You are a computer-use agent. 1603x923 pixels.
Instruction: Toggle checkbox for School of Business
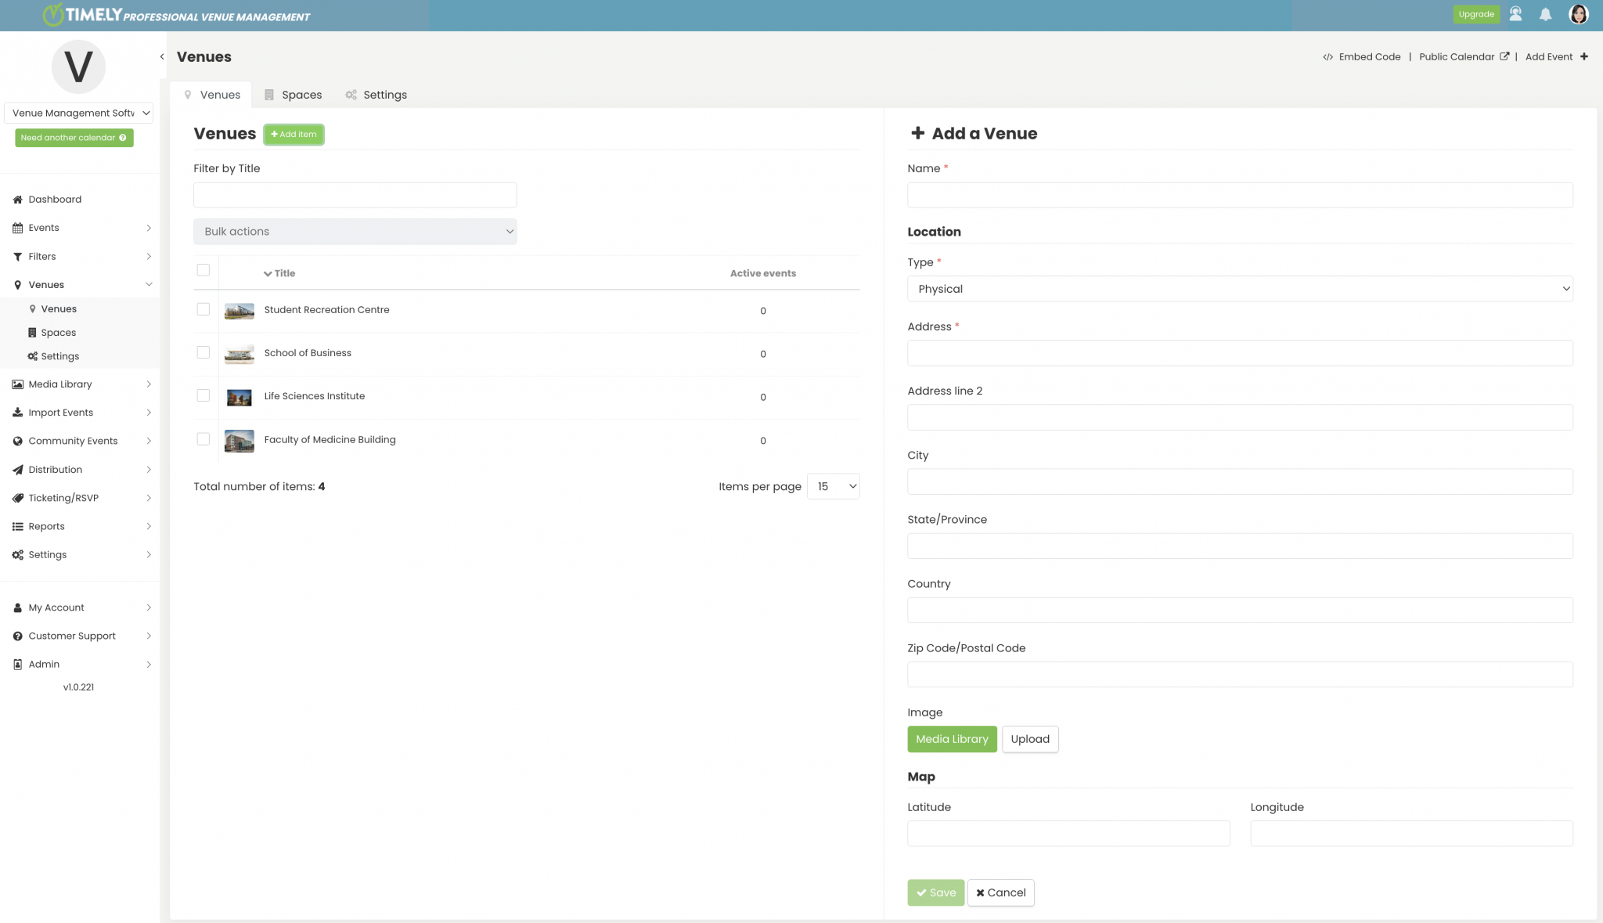[203, 352]
